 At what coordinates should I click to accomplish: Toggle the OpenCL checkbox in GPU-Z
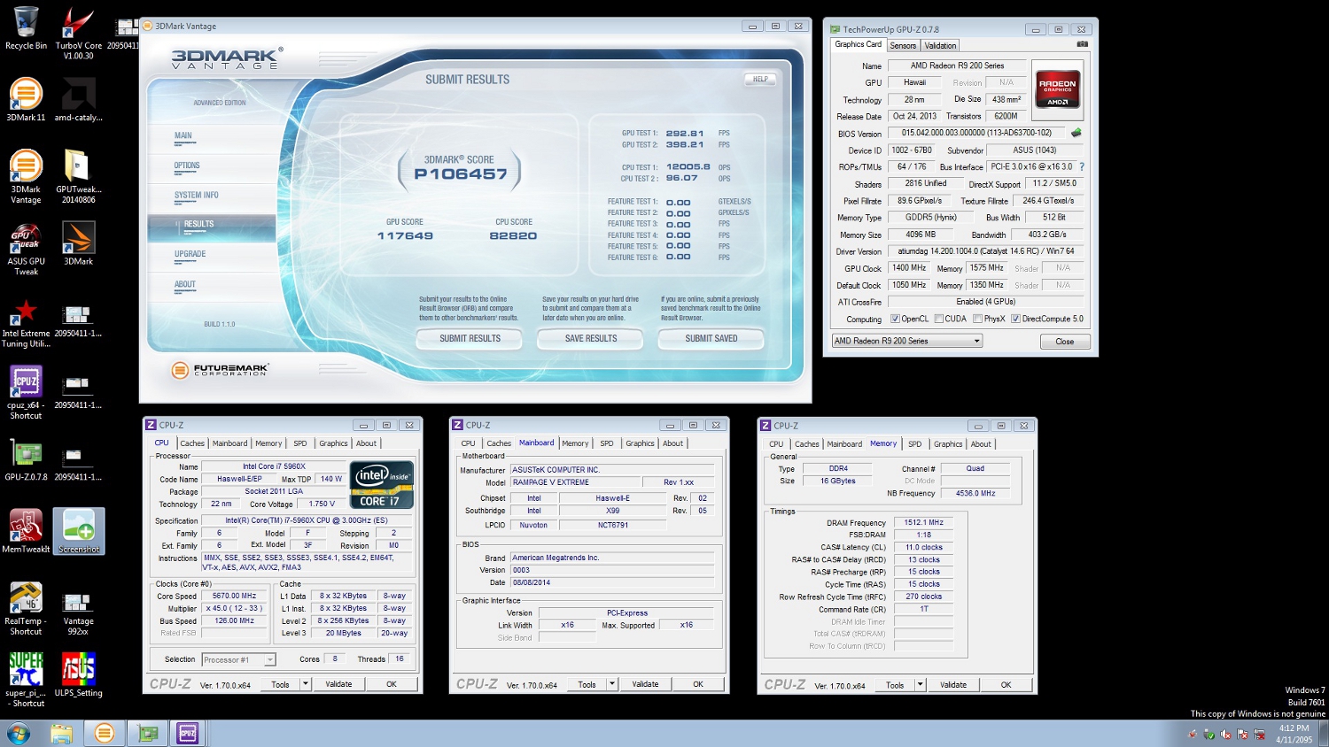coord(895,319)
